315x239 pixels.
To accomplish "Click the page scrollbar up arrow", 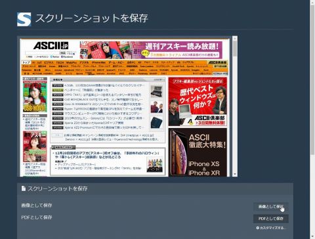I will point(312,2).
